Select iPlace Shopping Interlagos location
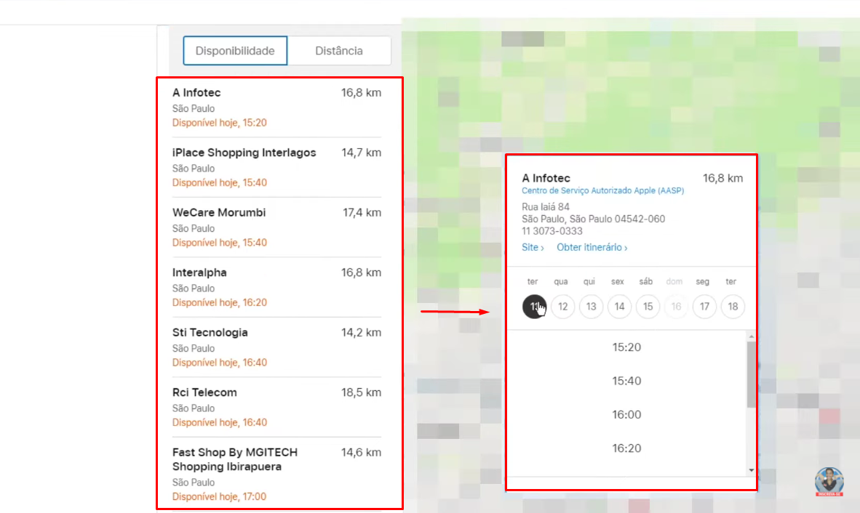The height and width of the screenshot is (513, 860). click(276, 167)
